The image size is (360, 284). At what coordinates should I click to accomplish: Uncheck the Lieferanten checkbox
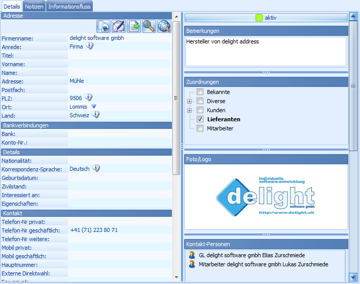point(200,119)
